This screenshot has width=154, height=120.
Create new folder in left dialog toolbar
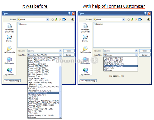[x=60, y=19]
